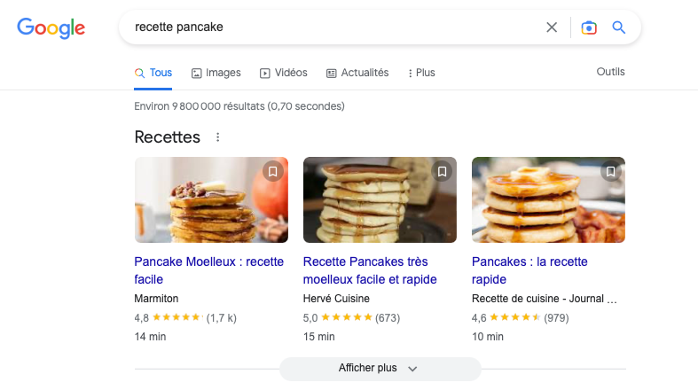
Task: Open Google Lens camera search icon
Action: pos(589,27)
